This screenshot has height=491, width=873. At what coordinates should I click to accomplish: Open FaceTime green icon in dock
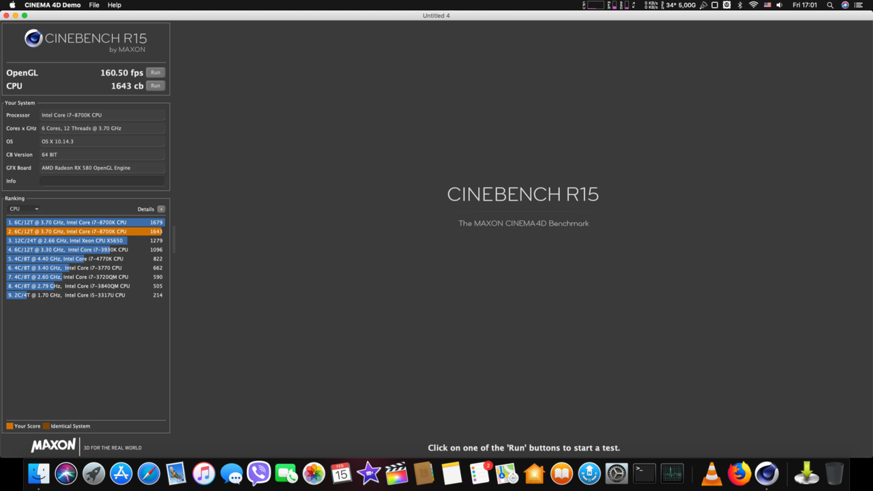click(286, 473)
